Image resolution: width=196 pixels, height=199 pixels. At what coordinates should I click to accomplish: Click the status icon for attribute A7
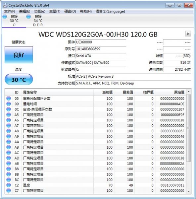(9, 125)
